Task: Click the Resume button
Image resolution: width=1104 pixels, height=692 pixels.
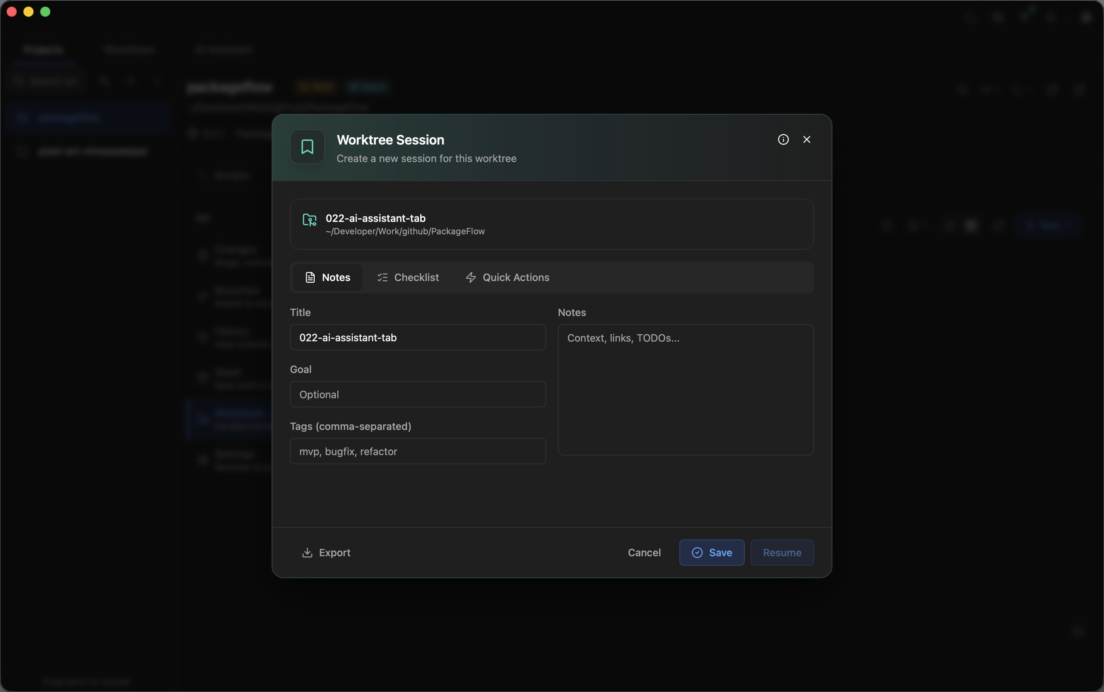Action: click(782, 553)
